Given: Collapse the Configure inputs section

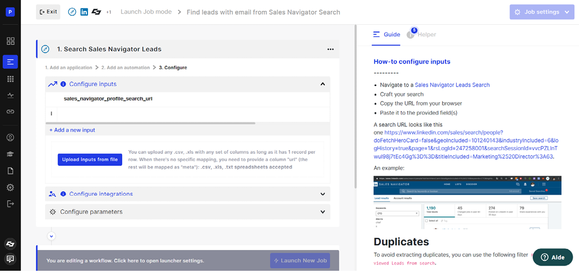Looking at the screenshot, I should click(323, 84).
